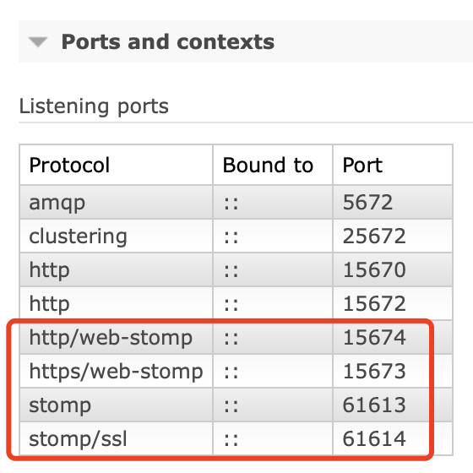
Task: Click the amqp row's bound-to address
Action: point(231,204)
